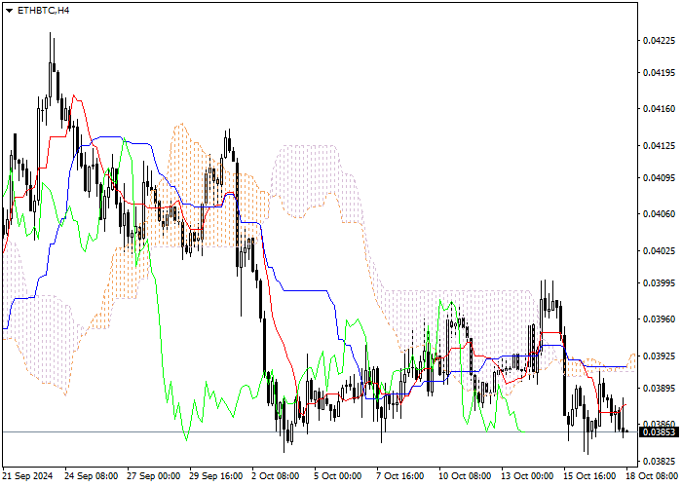The image size is (682, 487).
Task: Click the 13 Oct 00:00 time label
Action: 528,476
